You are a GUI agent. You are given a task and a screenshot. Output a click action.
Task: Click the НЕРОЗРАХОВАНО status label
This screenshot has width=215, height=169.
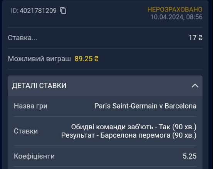coord(175,10)
